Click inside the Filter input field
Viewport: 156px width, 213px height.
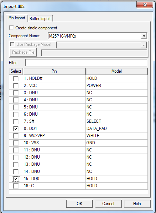[86, 63]
